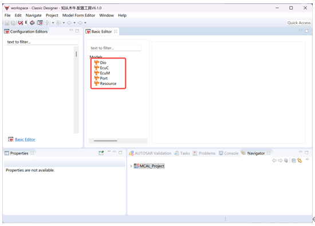Viewport: 315px width, 226px height.
Task: Click the Navigator back arrow icon
Action: pyautogui.click(x=274, y=161)
